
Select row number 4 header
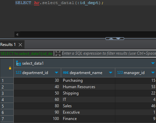(x=7, y=100)
